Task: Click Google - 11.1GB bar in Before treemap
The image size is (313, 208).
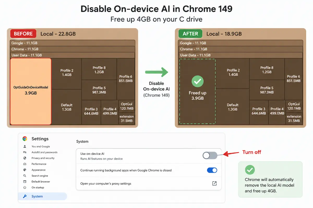Action: 73,43
